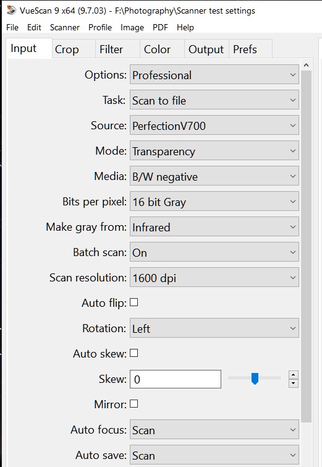Click into the Skew value field
Viewport: 322px width, 467px height.
pos(176,379)
